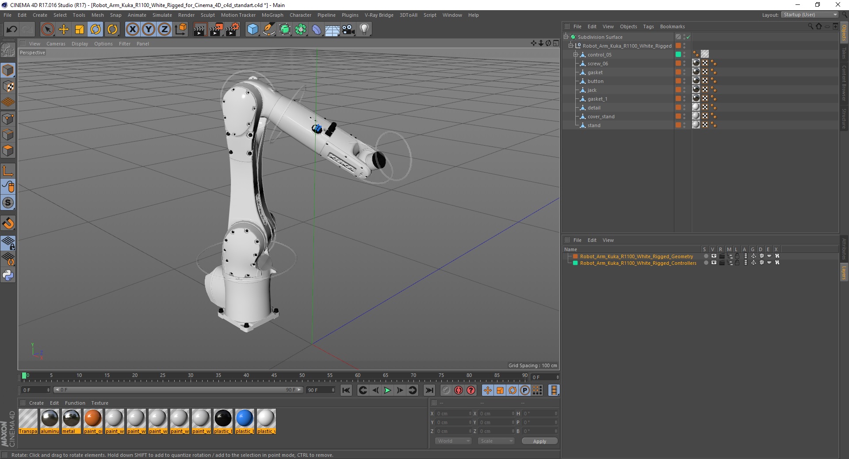
Task: Select the cover_stand object
Action: [601, 117]
